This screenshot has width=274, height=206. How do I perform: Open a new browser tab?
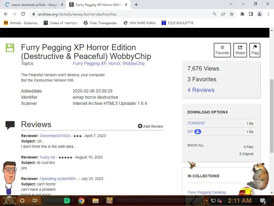click(x=136, y=5)
